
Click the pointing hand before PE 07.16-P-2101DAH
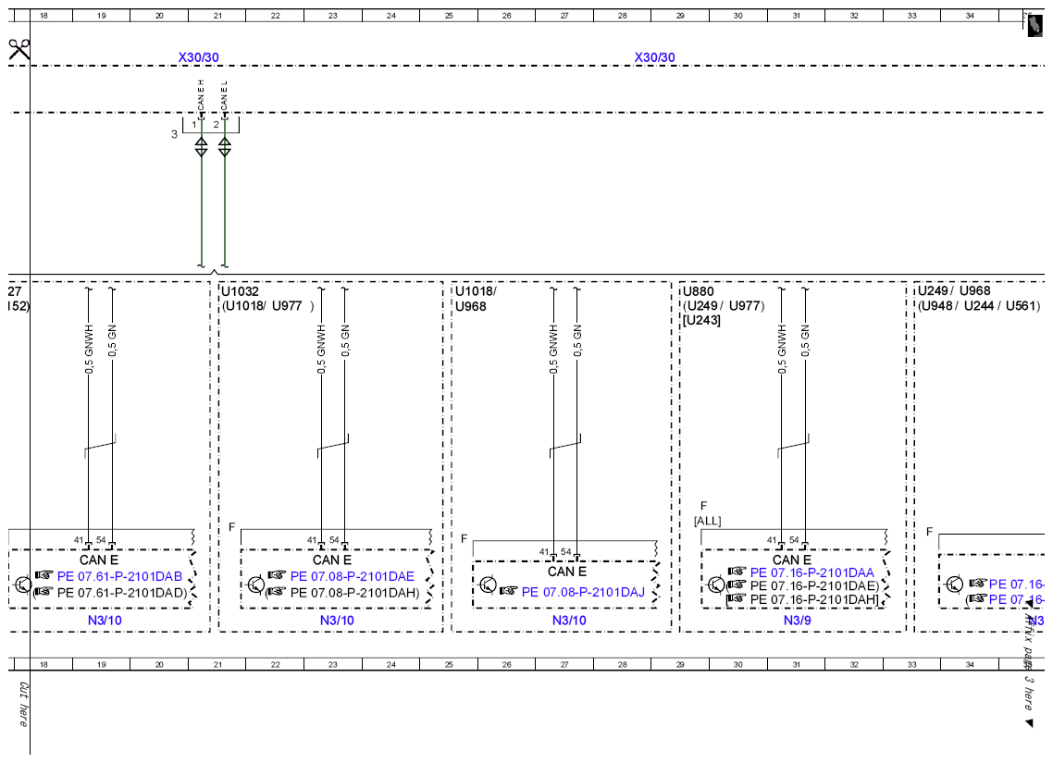pos(737,598)
